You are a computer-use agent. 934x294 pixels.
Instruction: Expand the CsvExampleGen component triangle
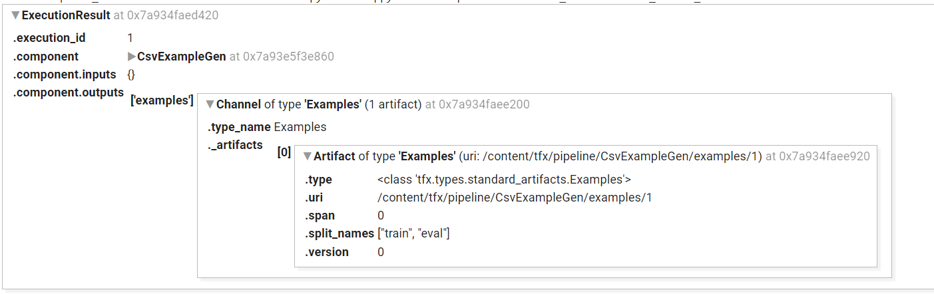pyautogui.click(x=132, y=57)
